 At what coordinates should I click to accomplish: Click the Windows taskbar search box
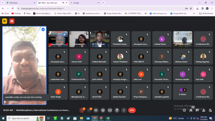click(x=25, y=118)
